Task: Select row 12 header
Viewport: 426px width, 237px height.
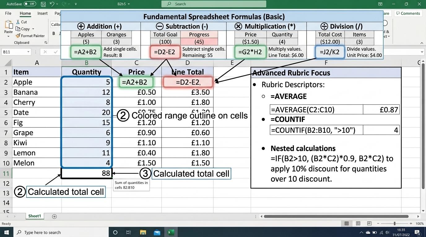Action: point(6,183)
